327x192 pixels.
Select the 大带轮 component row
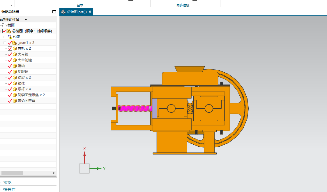28,54
